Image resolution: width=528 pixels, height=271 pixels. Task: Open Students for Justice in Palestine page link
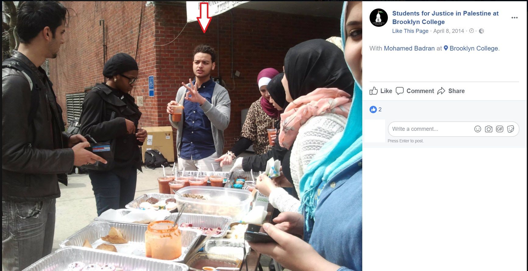pos(445,18)
